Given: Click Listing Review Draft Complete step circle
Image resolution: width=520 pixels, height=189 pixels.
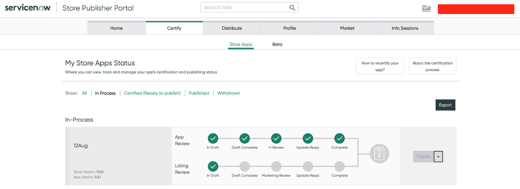Looking at the screenshot, I should [x=245, y=166].
